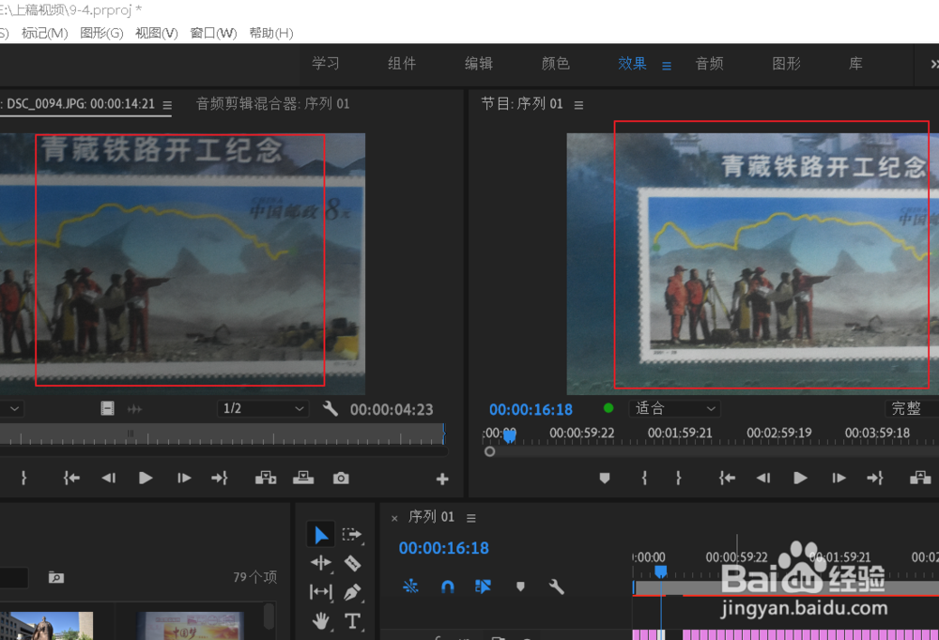Mark Out in Source monitor
939x640 pixels.
(x=24, y=478)
